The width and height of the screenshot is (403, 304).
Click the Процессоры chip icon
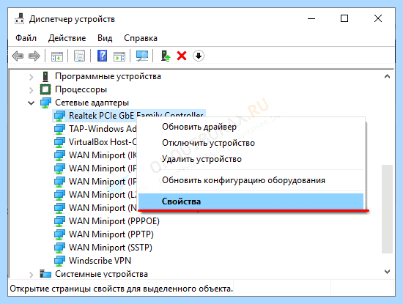[x=45, y=89]
